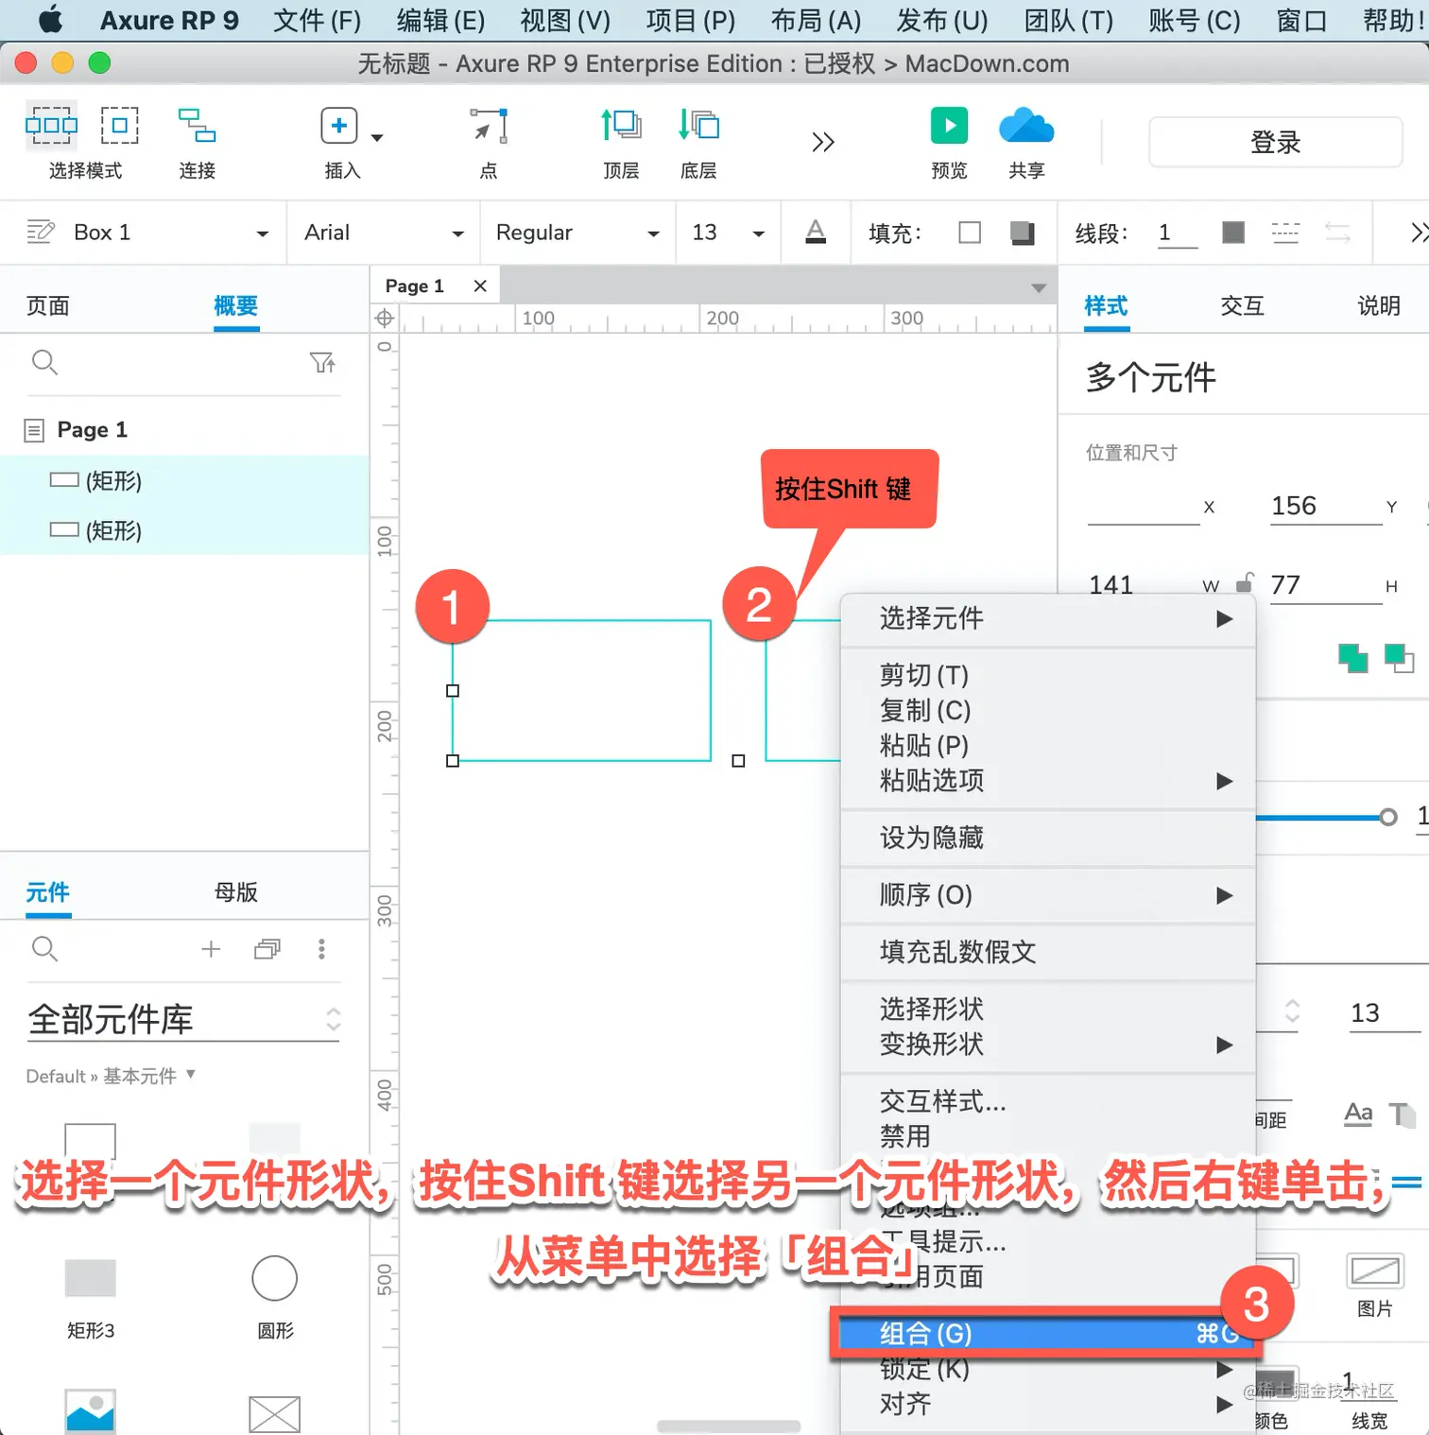Image resolution: width=1429 pixels, height=1435 pixels.
Task: Select the Connect tool
Action: 198,125
